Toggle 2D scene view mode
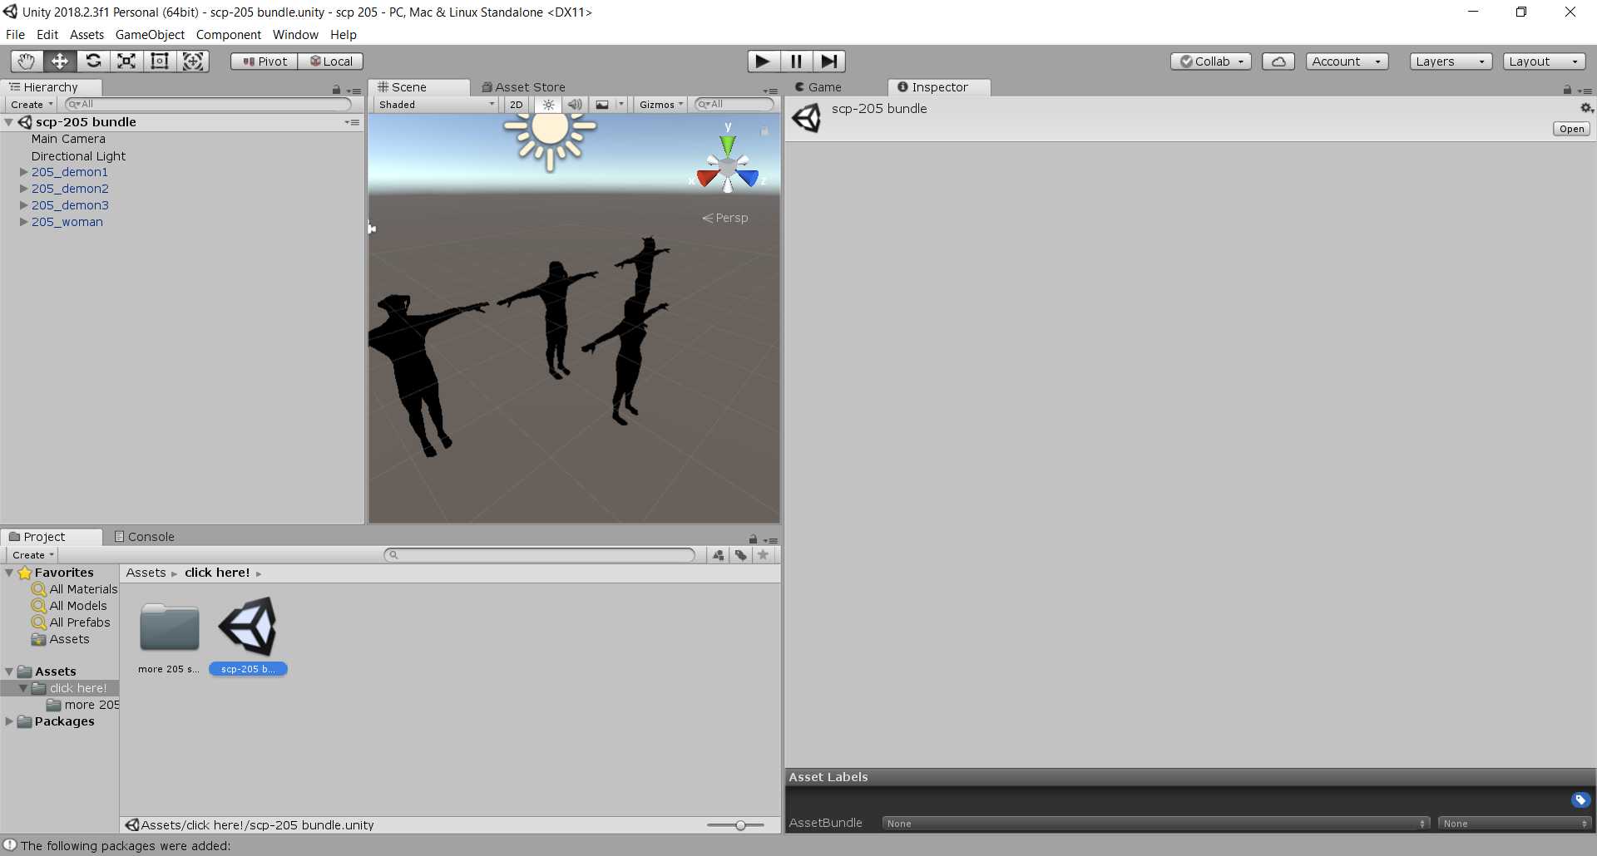 [x=516, y=105]
